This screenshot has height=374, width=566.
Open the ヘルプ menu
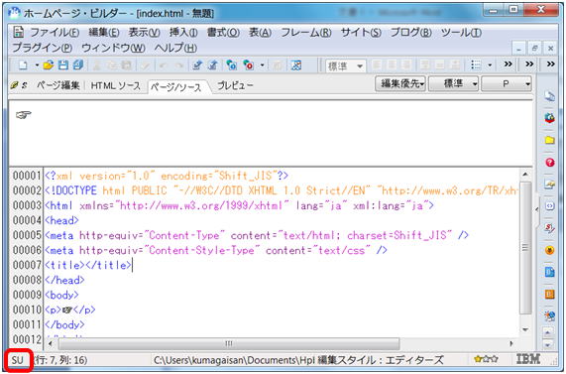pos(175,48)
